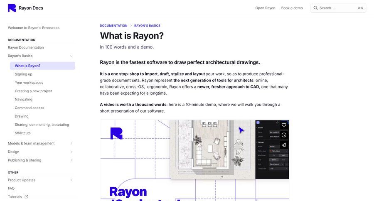The image size is (374, 201).
Task: Expand the Design section chevron
Action: tap(71, 152)
